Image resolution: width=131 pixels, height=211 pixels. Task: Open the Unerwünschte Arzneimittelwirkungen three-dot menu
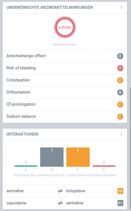(121, 7)
